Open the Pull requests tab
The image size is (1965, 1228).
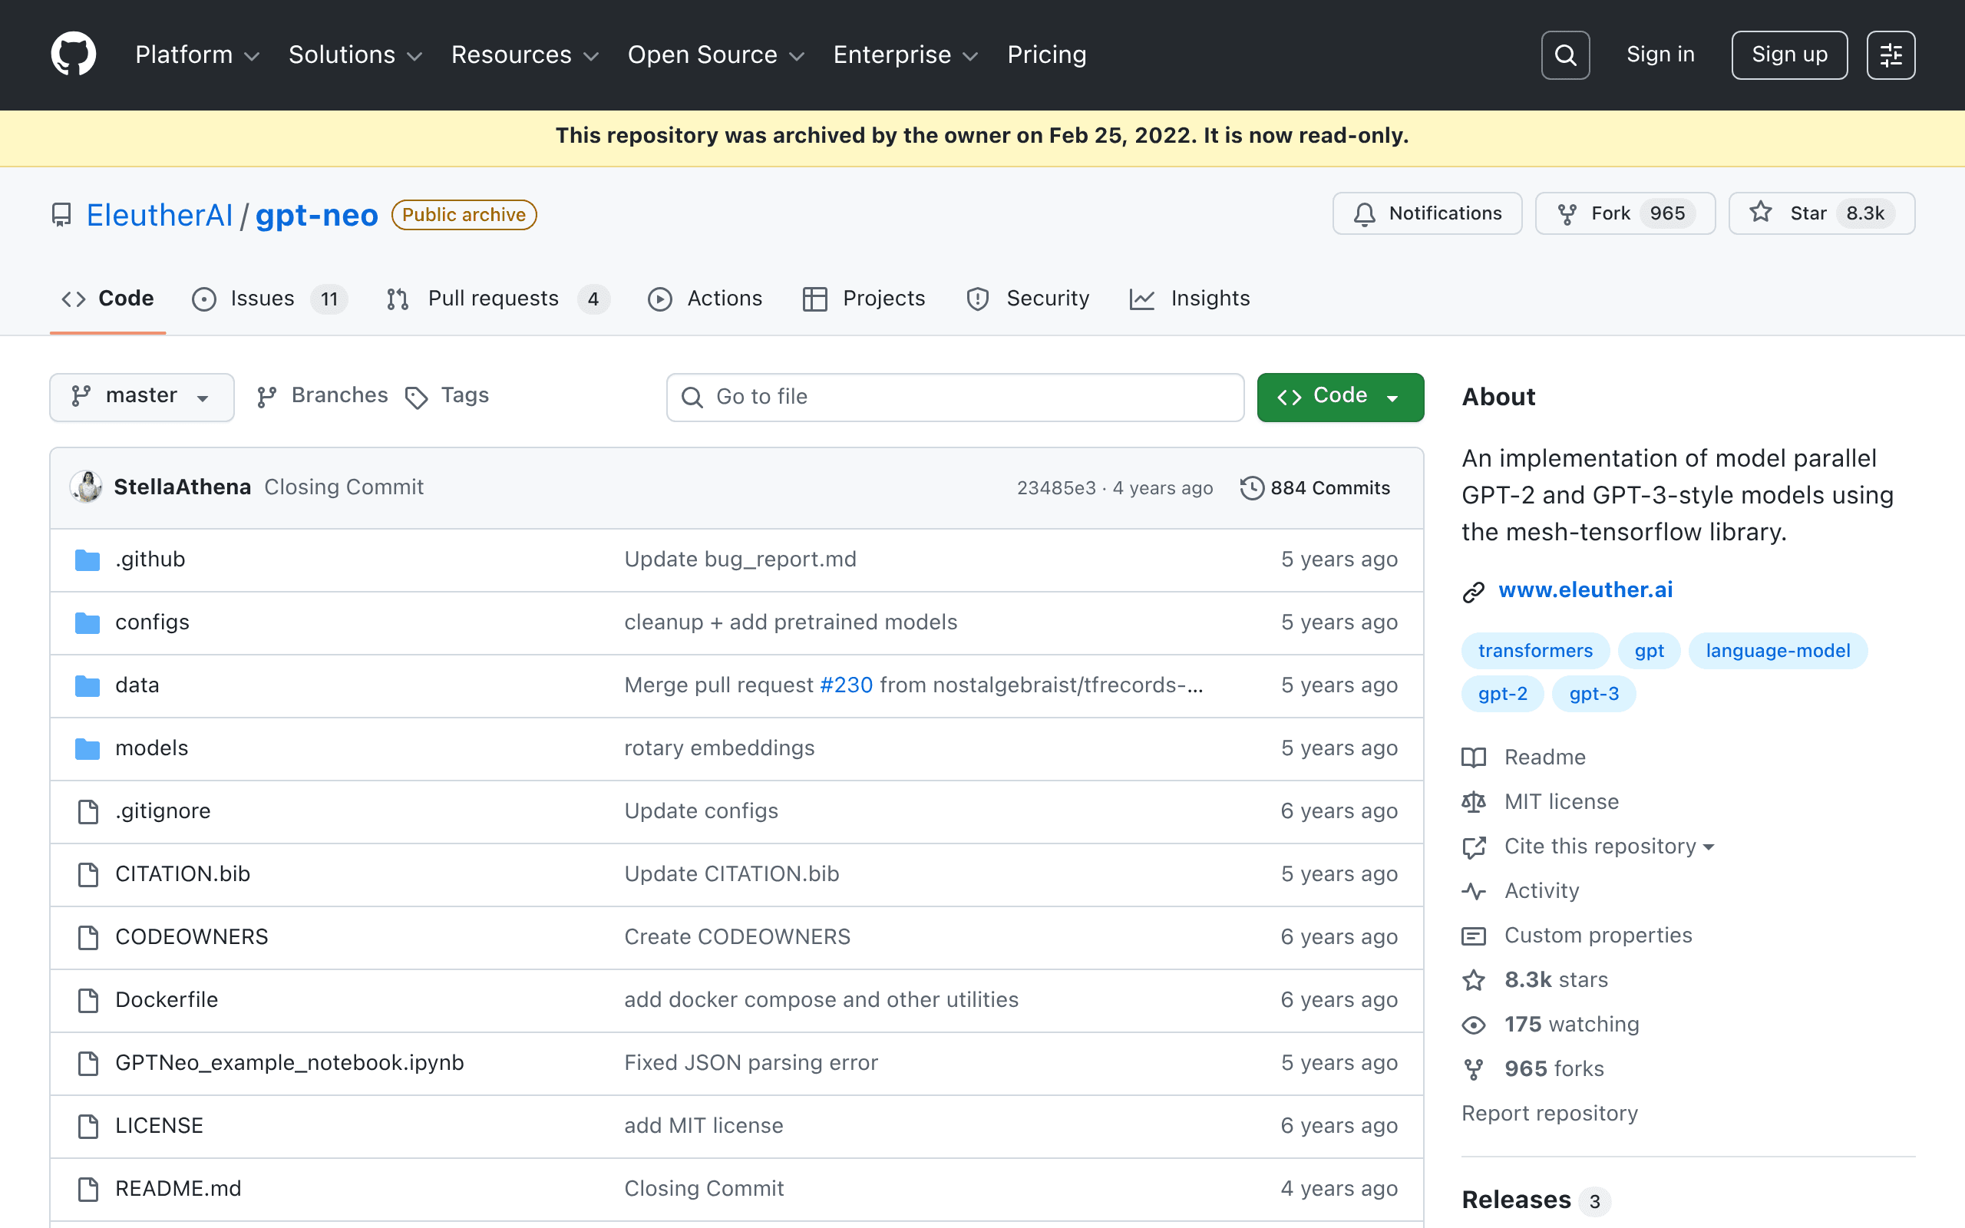coord(497,299)
